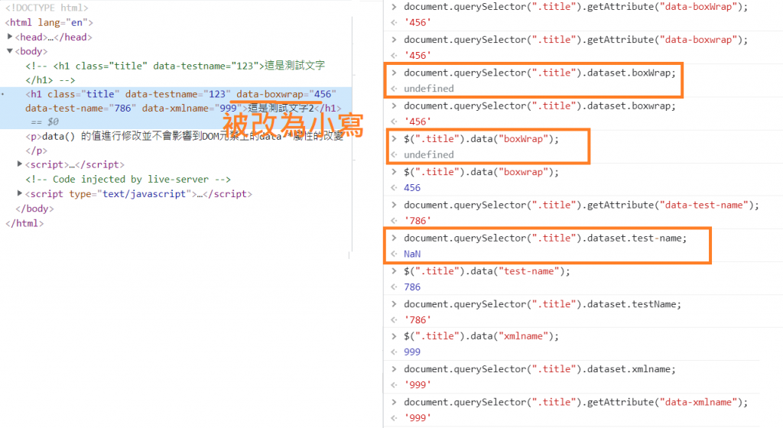Click console command $(".title").data("boxWrap")

[482, 138]
